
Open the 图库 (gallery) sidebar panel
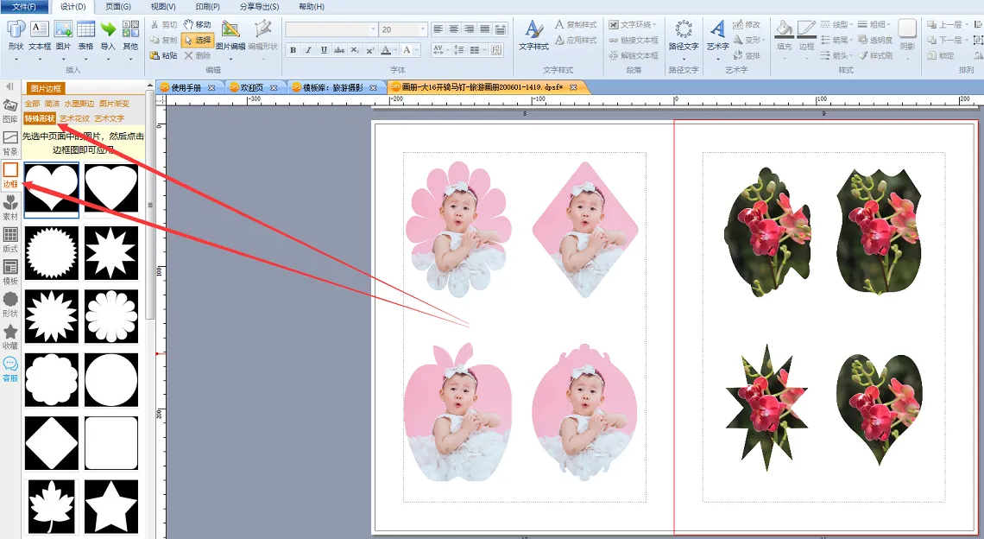point(10,110)
